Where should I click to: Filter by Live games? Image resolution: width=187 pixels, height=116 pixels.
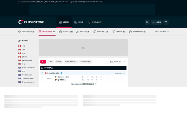[x=50, y=62]
